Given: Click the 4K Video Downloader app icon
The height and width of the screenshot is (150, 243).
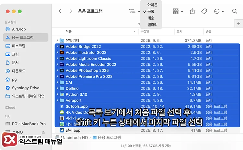Looking at the screenshot, I should (62, 112).
